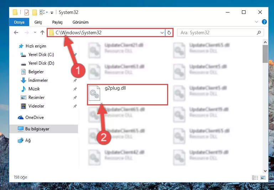Click the 158 öğe item count
The width and height of the screenshot is (274, 190).
[20, 177]
